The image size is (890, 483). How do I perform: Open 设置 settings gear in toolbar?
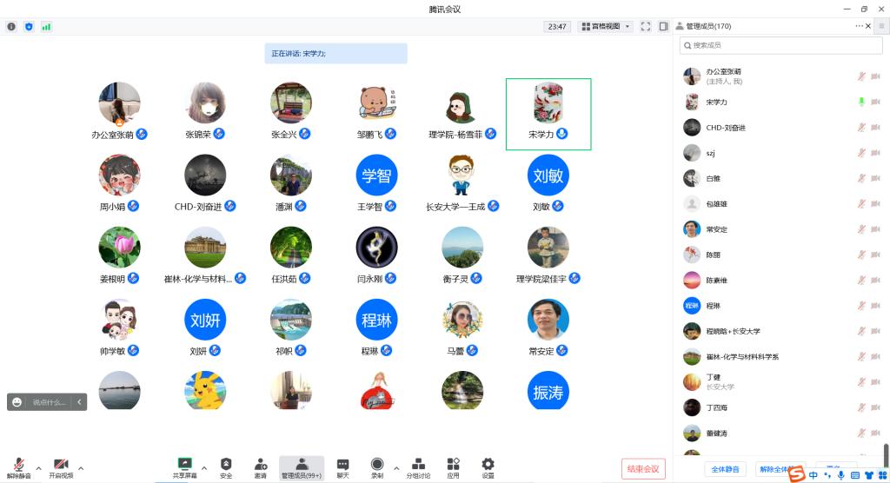pyautogui.click(x=488, y=467)
